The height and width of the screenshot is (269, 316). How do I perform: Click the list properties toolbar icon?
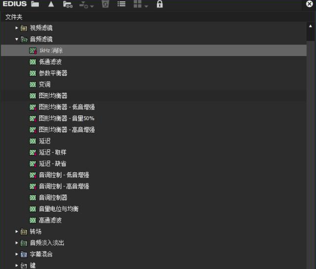click(121, 4)
